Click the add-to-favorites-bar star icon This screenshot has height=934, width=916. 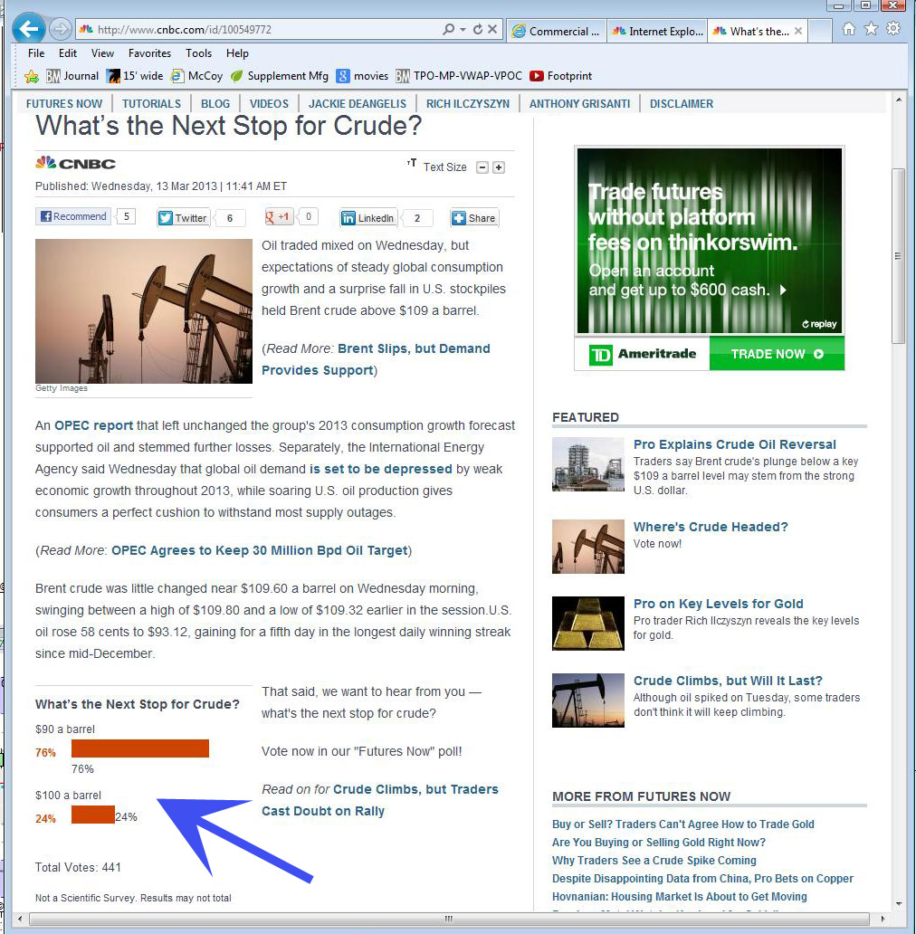pos(32,76)
